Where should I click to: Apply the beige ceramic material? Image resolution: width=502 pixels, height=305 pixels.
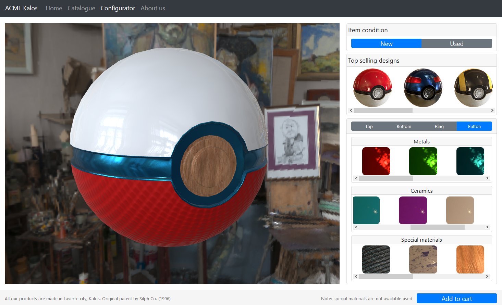pyautogui.click(x=460, y=210)
